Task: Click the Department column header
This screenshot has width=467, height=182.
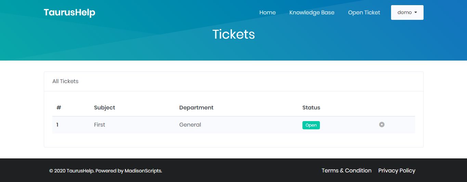Action: 196,107
